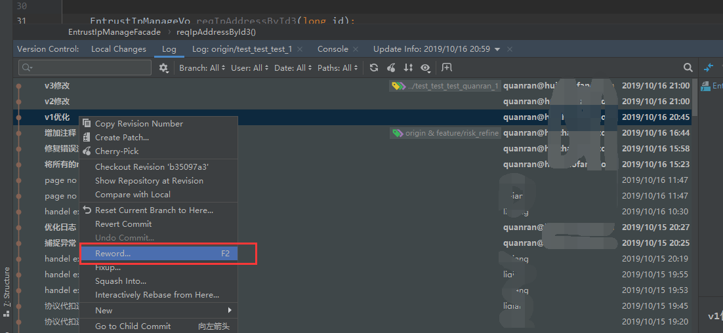The width and height of the screenshot is (723, 333).
Task: Select the v3修改 commit row
Action: point(353,86)
